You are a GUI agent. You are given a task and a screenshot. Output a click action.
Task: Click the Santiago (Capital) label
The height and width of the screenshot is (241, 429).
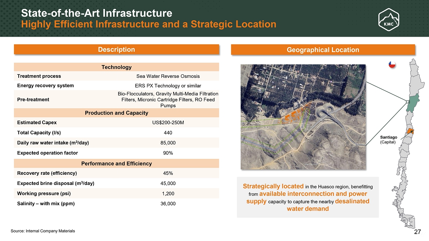click(388, 140)
